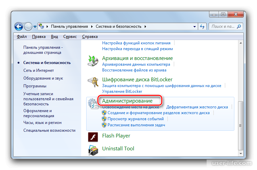The width and height of the screenshot is (257, 170).
Task: Minimize the Control Panel window
Action: tap(214, 15)
